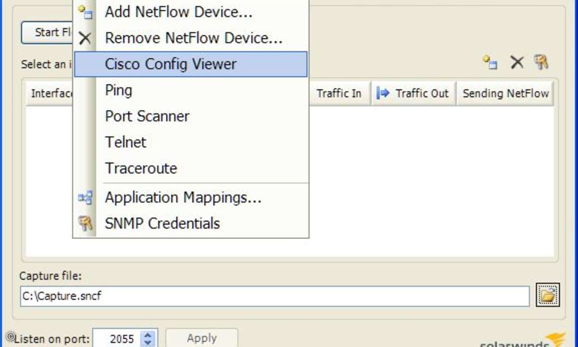
Task: Decrease the listen port value
Action: point(148,343)
